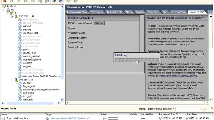Click the VM icon in the task Target column
Image resolution: width=214 pixels, height=120 pixels.
[x=47, y=118]
